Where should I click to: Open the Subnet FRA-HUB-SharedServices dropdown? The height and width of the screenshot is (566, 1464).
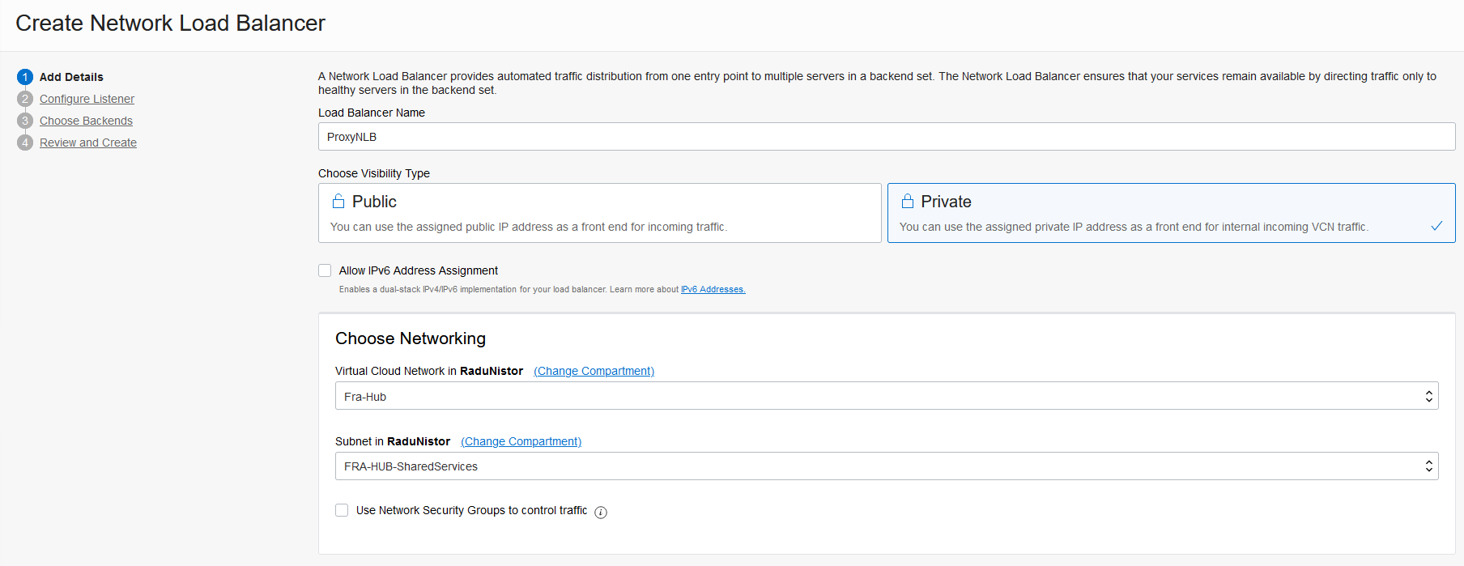tap(886, 466)
